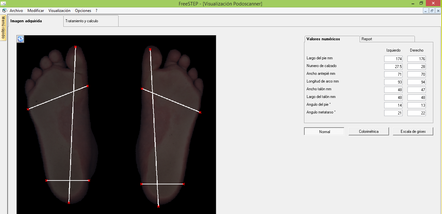The image size is (442, 214).
Task: Click left foot toe-tip red marker
Action: click(x=76, y=47)
